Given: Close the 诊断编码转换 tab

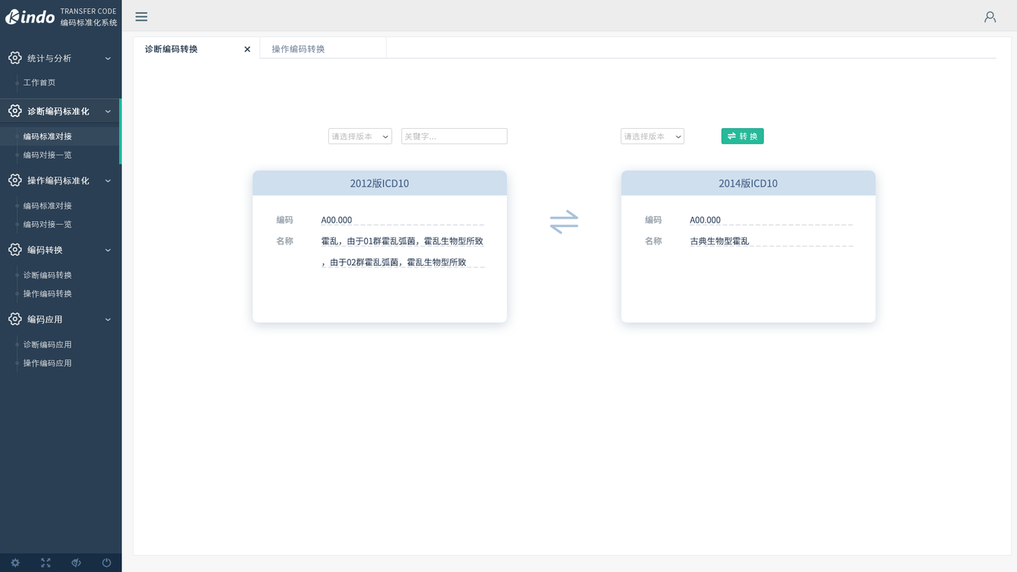Looking at the screenshot, I should 247,49.
